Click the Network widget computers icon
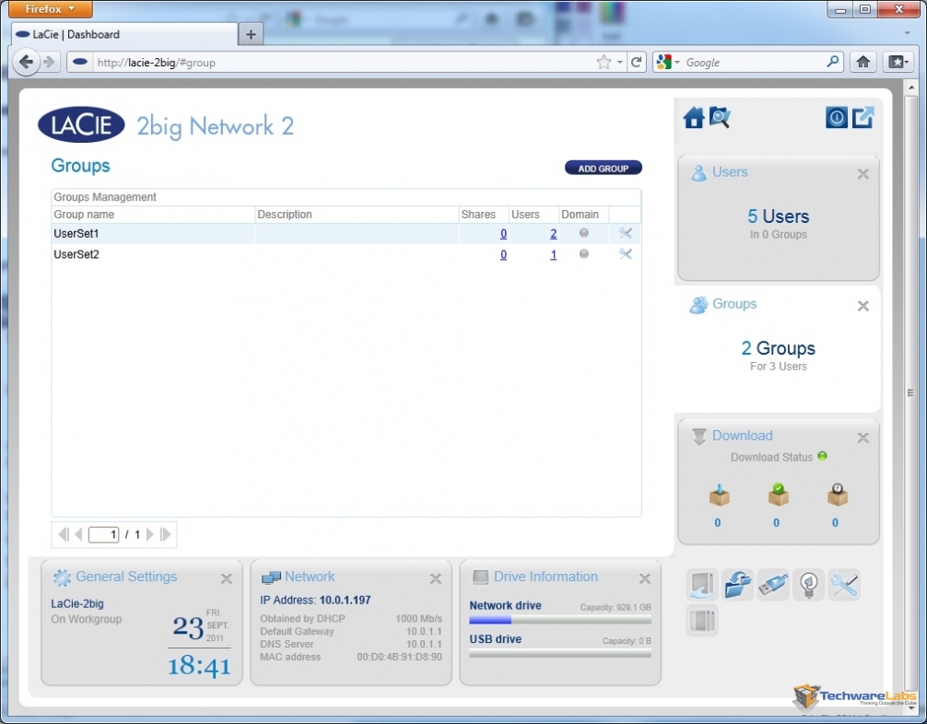 pos(271,578)
